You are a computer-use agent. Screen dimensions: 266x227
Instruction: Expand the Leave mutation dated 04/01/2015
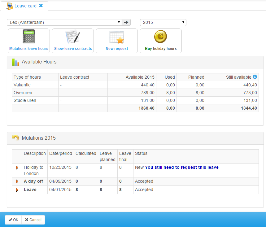pyautogui.click(x=17, y=190)
